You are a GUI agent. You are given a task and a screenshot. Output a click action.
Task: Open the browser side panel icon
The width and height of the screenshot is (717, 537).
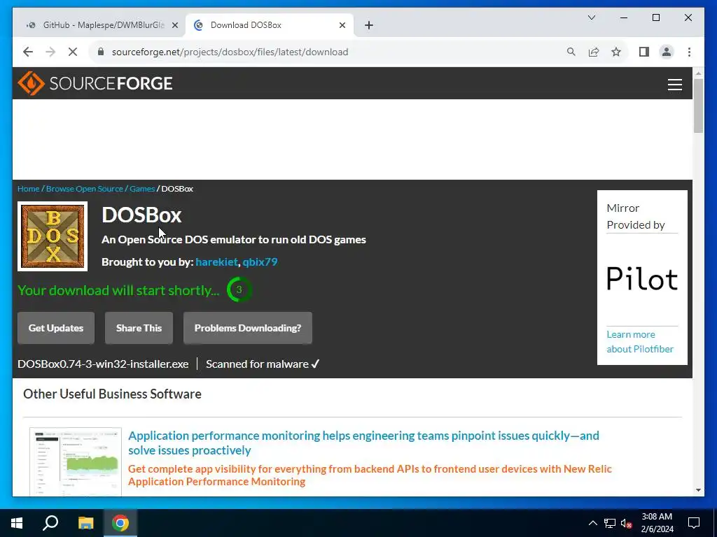pos(644,52)
